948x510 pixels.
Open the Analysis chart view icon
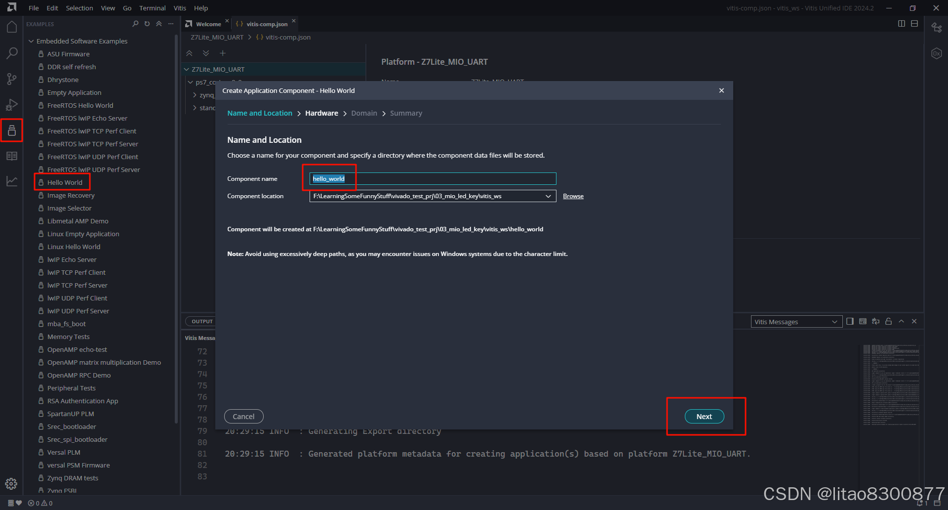(x=12, y=181)
